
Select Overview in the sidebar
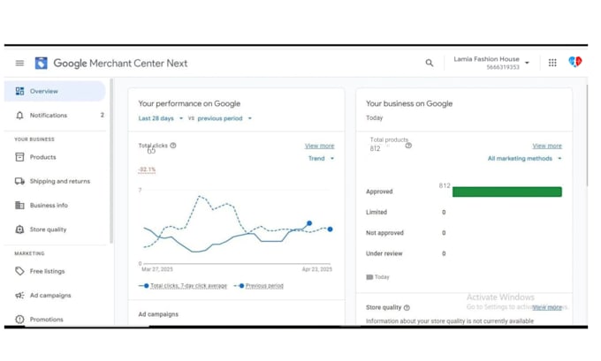click(x=55, y=91)
